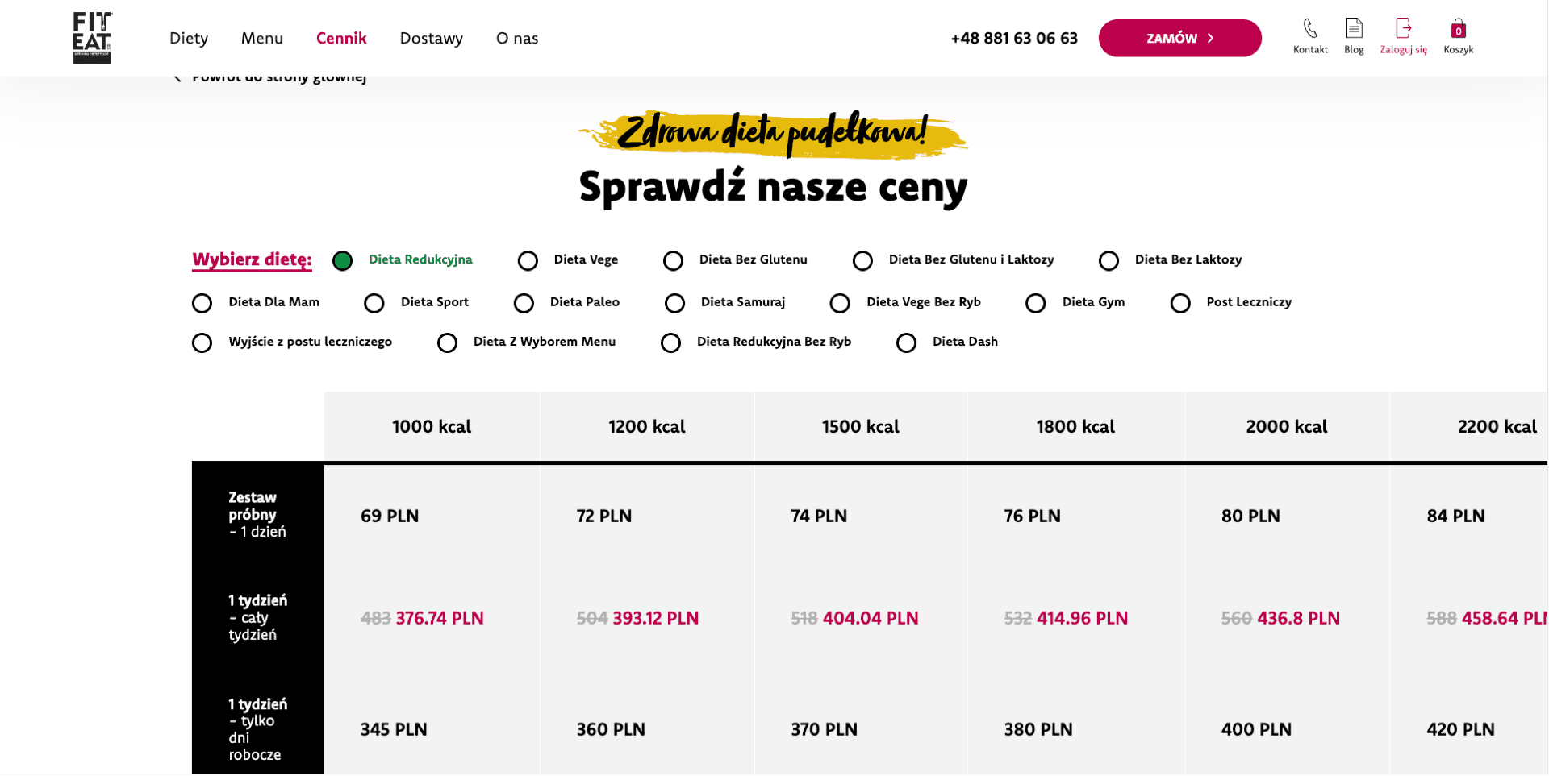This screenshot has width=1549, height=776.
Task: Click the phone number link
Action: (1013, 38)
